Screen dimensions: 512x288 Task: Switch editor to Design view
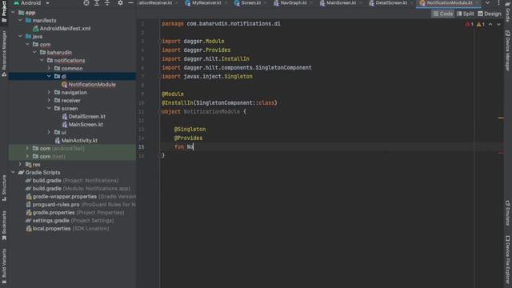tap(490, 14)
